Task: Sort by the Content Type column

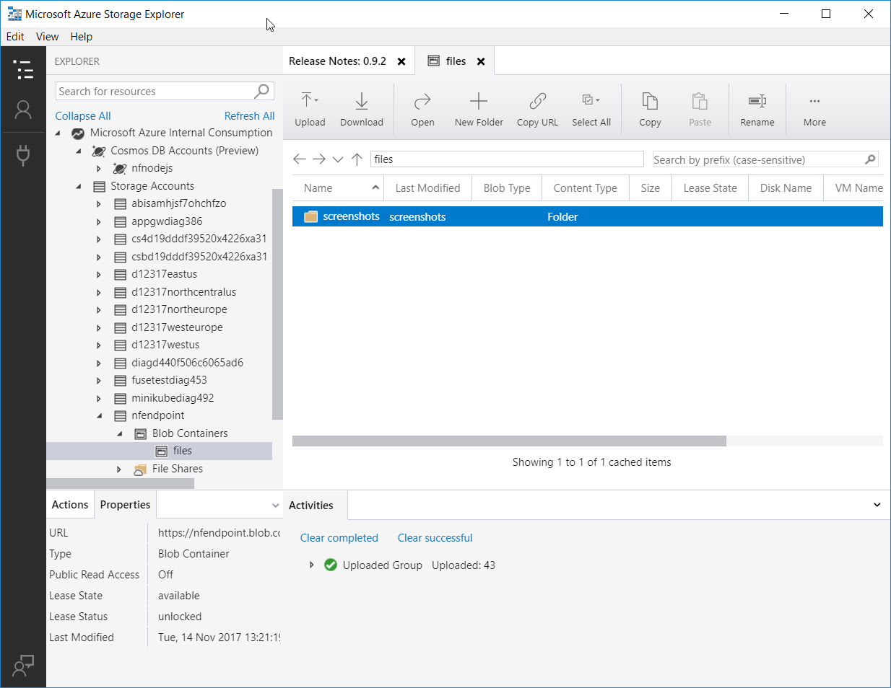Action: (586, 188)
